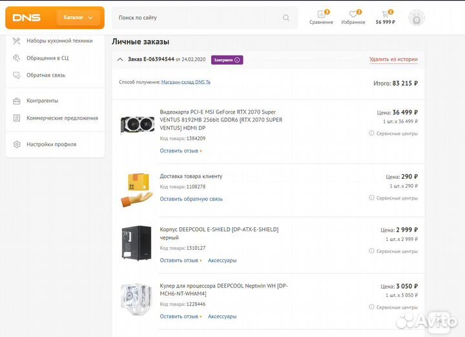
Task: Open the Избранное favorites heart icon
Action: tap(353, 14)
